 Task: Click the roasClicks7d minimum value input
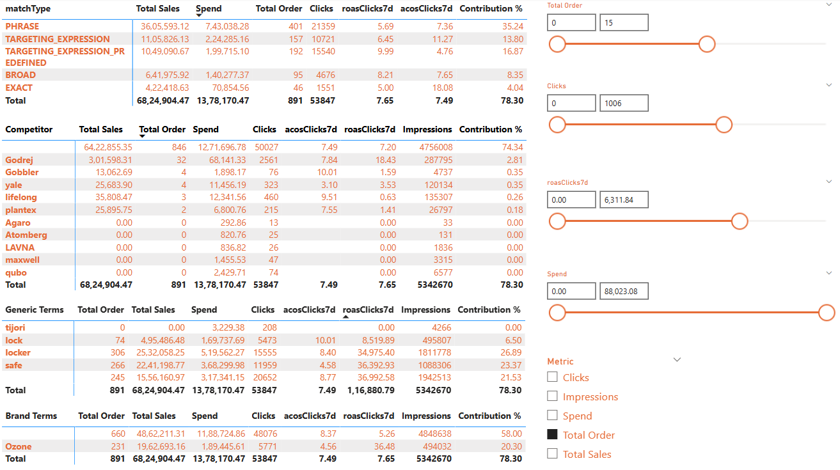(571, 199)
